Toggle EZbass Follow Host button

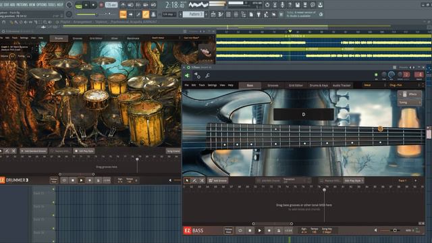228,231
